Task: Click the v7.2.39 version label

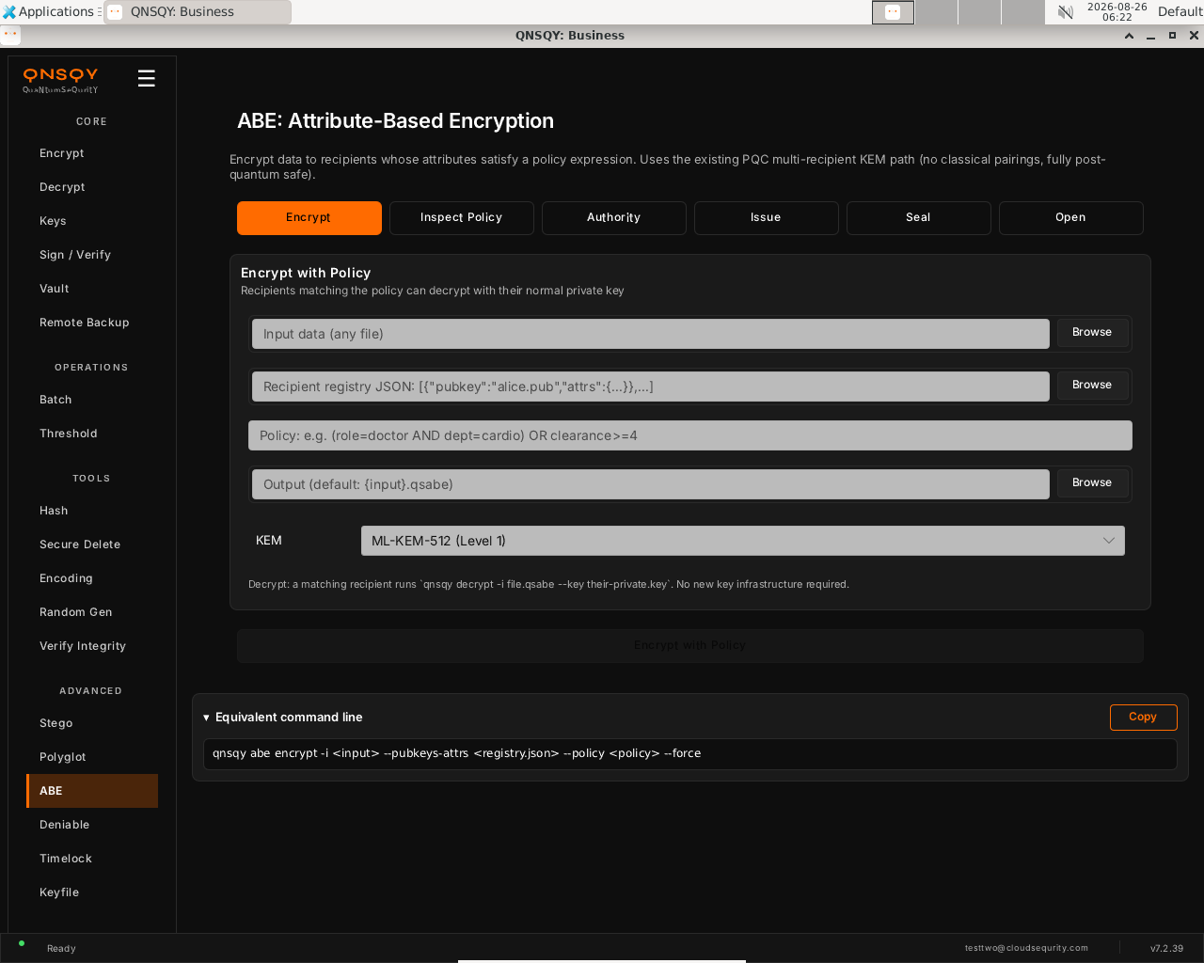Action: [1167, 948]
